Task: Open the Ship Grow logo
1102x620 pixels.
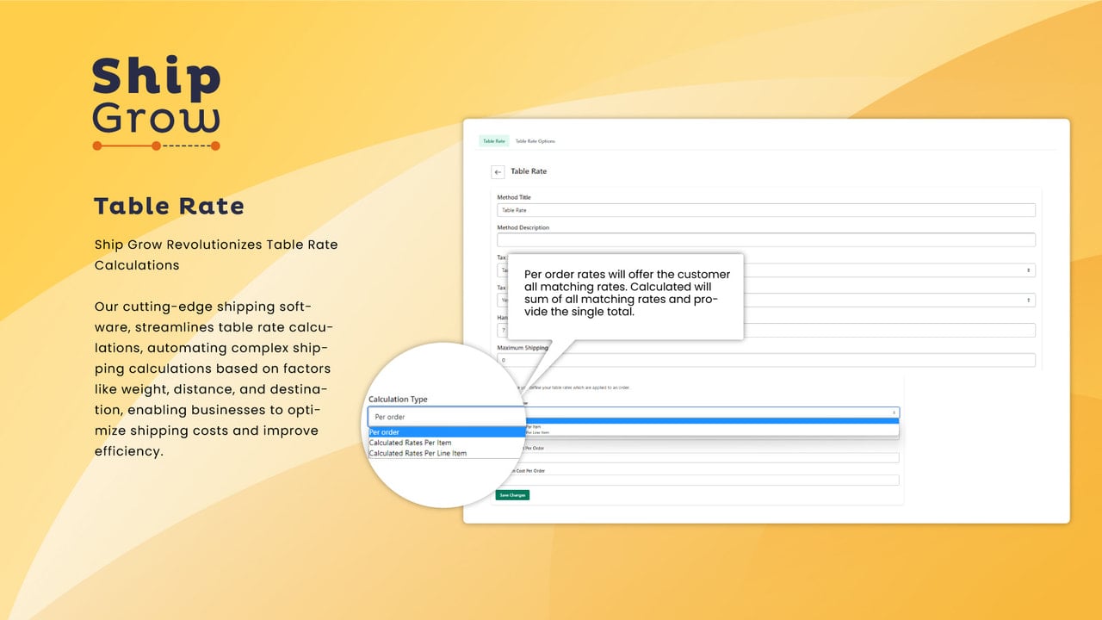Action: tap(157, 103)
